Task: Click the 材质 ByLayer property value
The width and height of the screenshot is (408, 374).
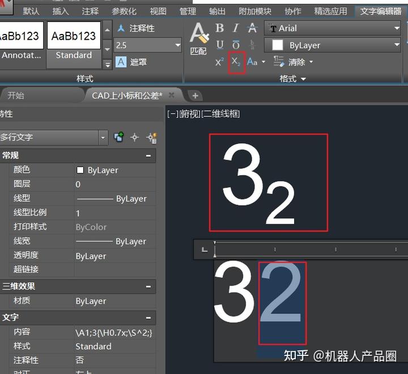Action: point(114,301)
